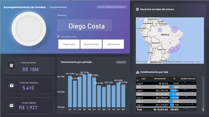209x117 pixels.
Task: Click the circular manager photo placeholder
Action: 29,29
